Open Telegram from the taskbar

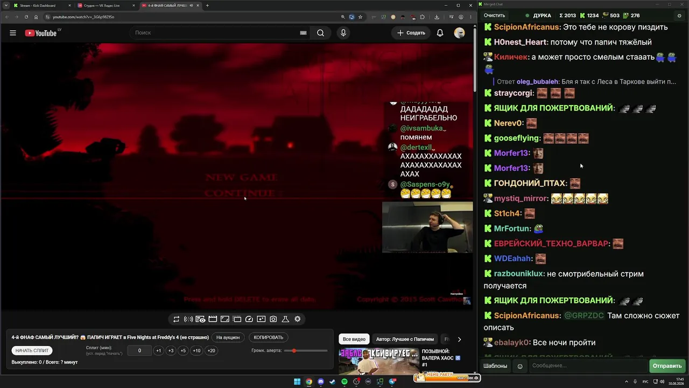tap(392, 382)
